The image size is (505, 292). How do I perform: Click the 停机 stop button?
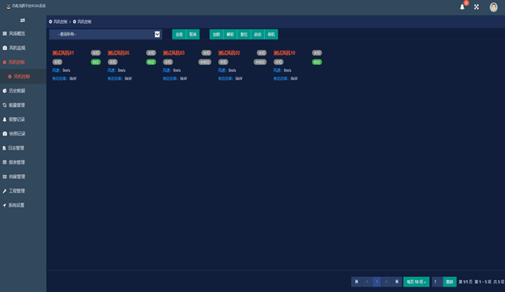[271, 34]
